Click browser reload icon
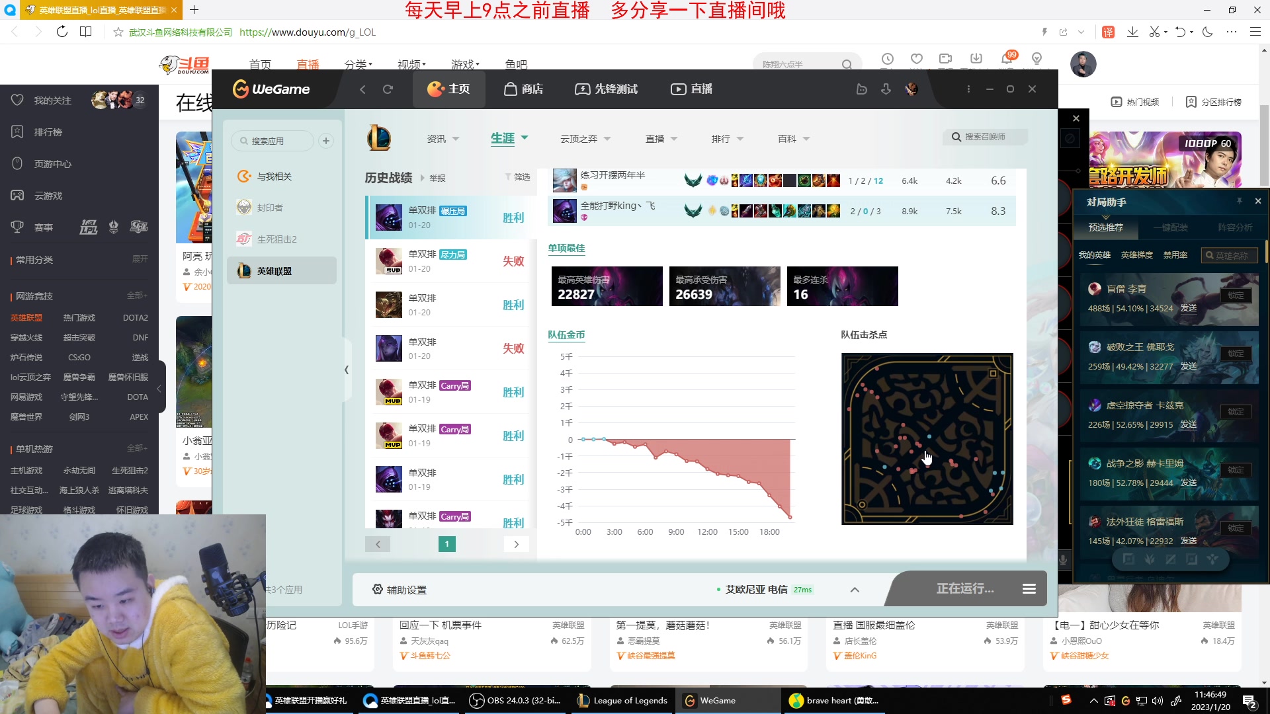 pos(62,32)
